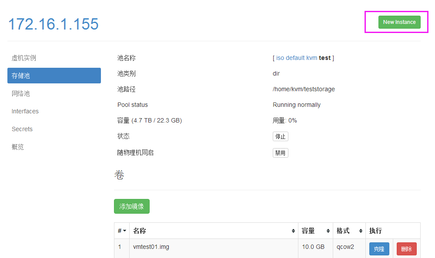The height and width of the screenshot is (258, 435).
Task: Click the New Instance button
Action: point(399,22)
